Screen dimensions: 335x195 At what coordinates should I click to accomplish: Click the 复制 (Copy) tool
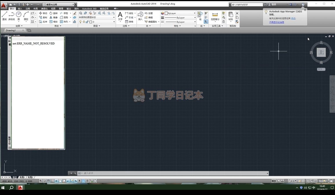tap(43, 18)
